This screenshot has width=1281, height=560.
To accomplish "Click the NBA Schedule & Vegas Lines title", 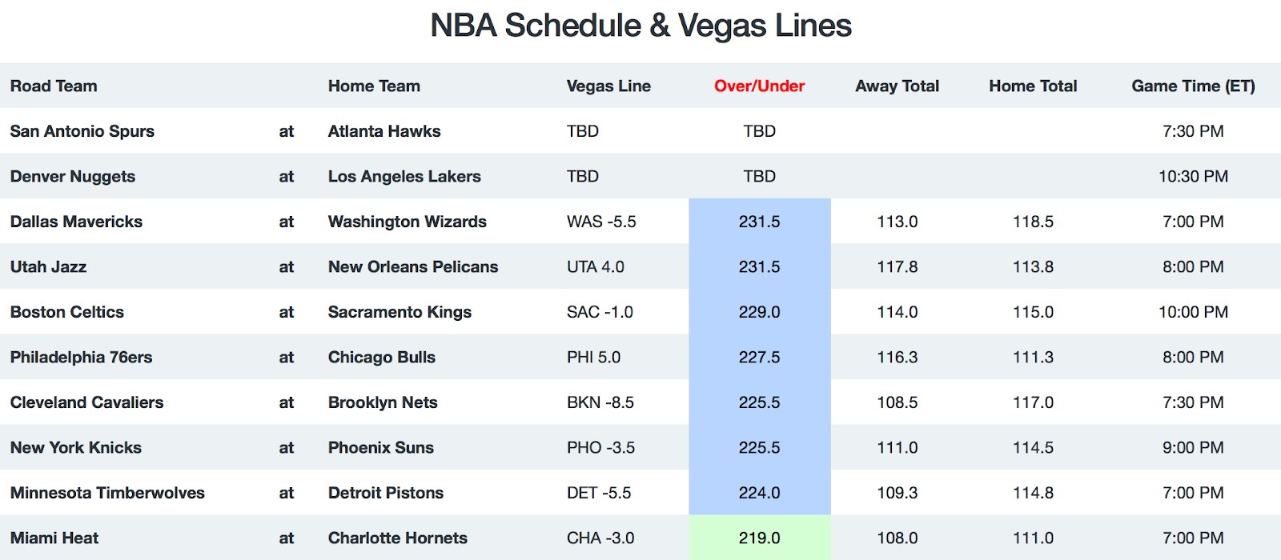I will [x=640, y=26].
